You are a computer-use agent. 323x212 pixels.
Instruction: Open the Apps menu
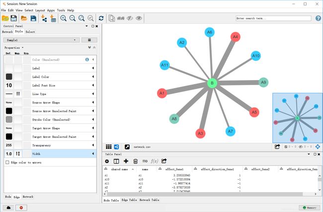tap(51, 10)
